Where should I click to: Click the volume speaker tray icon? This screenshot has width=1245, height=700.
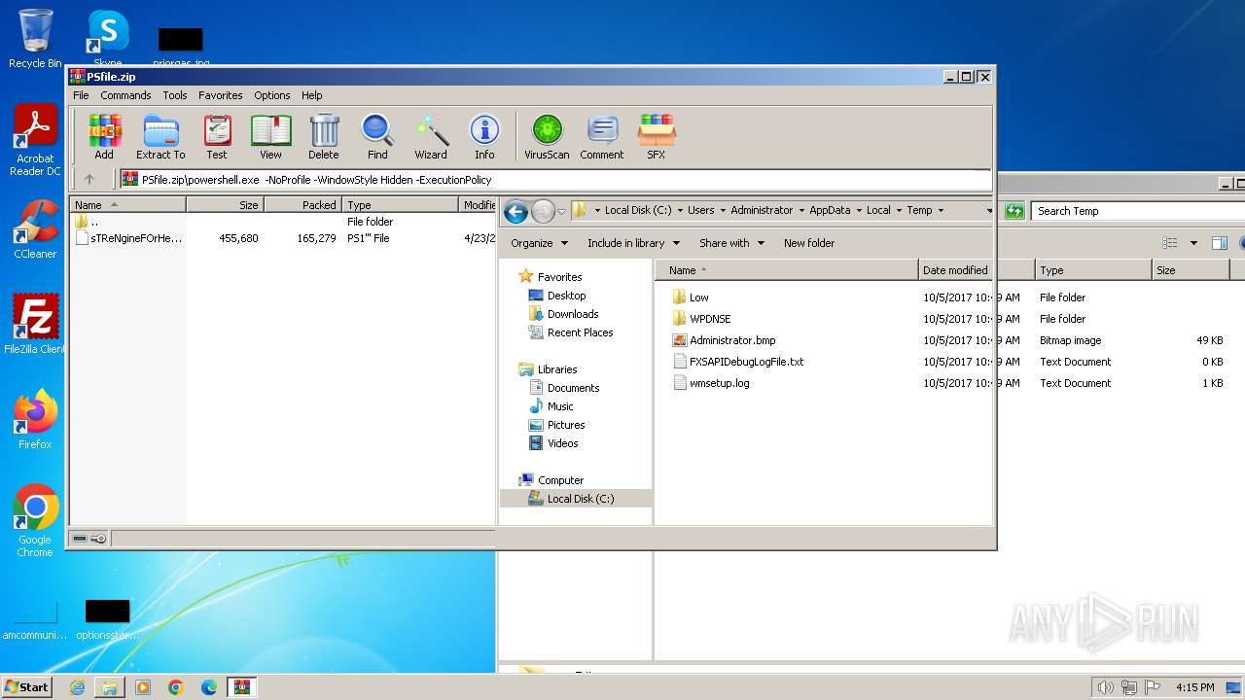(1105, 687)
